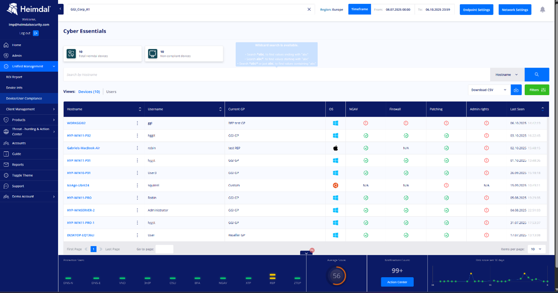Click the CSV download icon button
The width and height of the screenshot is (558, 293).
pos(516,90)
